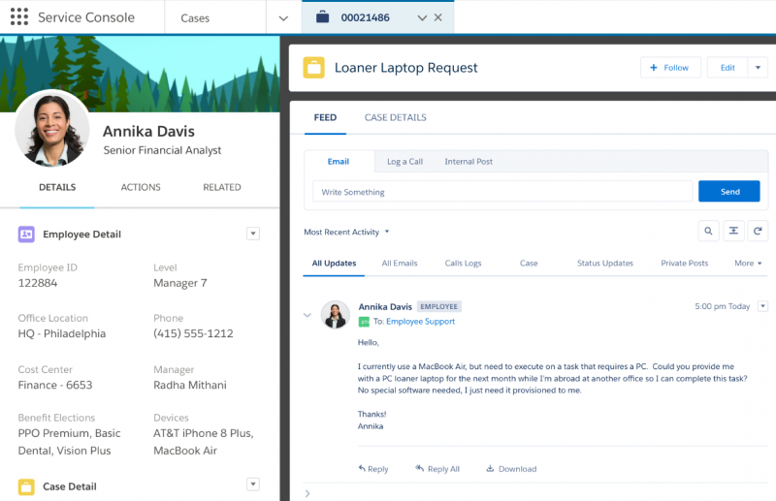Image resolution: width=776 pixels, height=501 pixels.
Task: Expand the next feed item chevron below Reply
Action: [307, 493]
